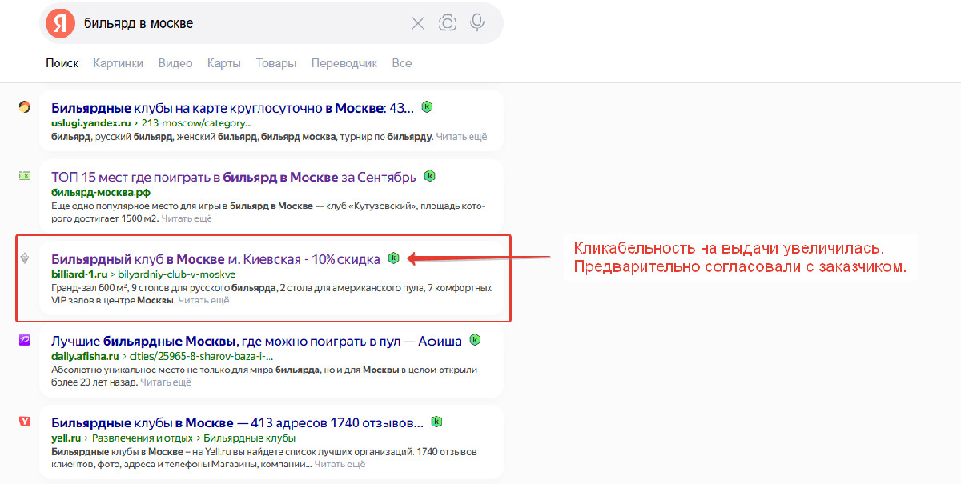Image resolution: width=961 pixels, height=484 pixels.
Task: Click green badge beside billiard-1.ru result title
Action: coord(393,258)
